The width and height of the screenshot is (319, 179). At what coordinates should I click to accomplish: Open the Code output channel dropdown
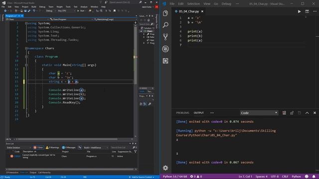[259, 113]
